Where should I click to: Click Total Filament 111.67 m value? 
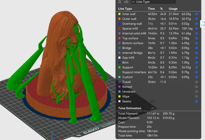coord(153,114)
